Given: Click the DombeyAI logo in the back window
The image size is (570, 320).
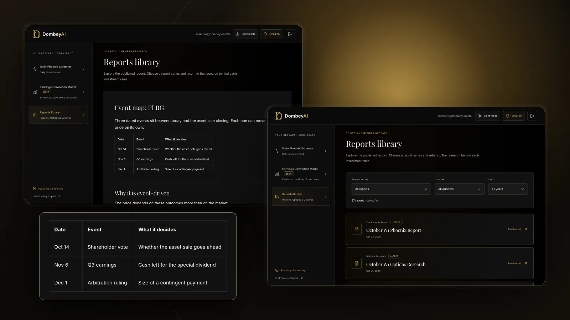Looking at the screenshot, I should pos(49,34).
